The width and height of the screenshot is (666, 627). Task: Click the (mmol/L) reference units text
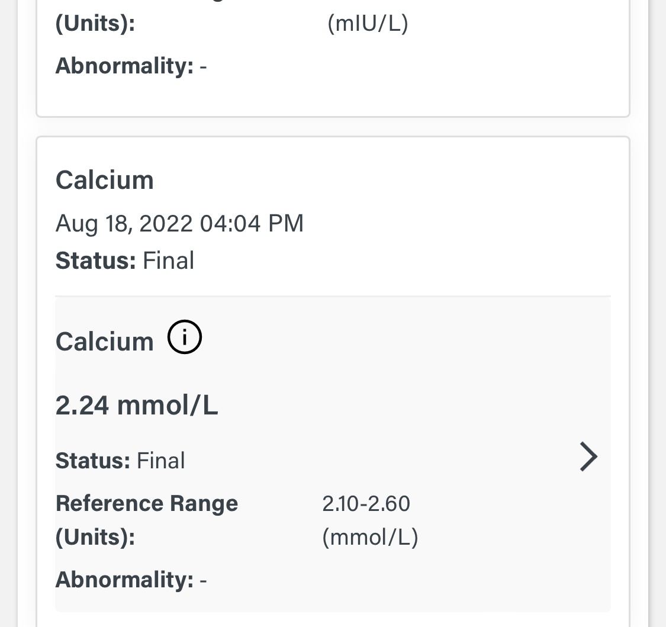tap(370, 537)
